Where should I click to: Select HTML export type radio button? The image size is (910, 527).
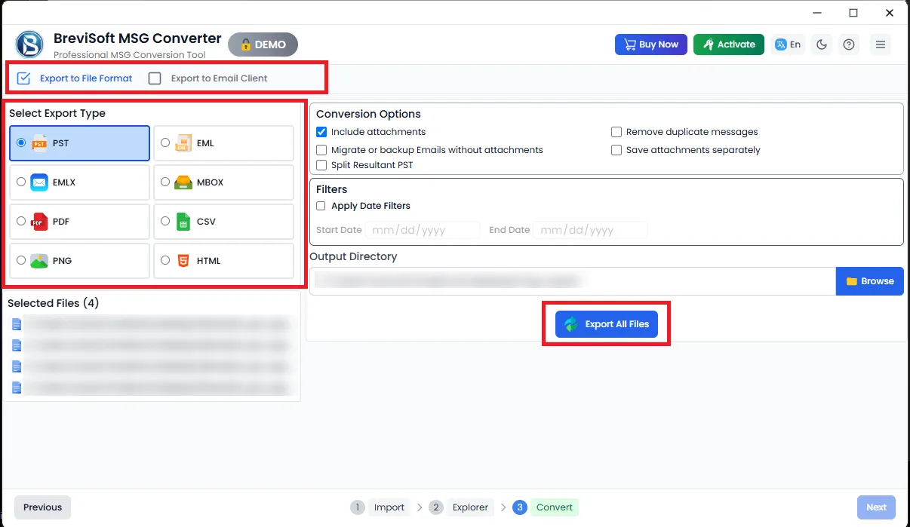pyautogui.click(x=165, y=260)
